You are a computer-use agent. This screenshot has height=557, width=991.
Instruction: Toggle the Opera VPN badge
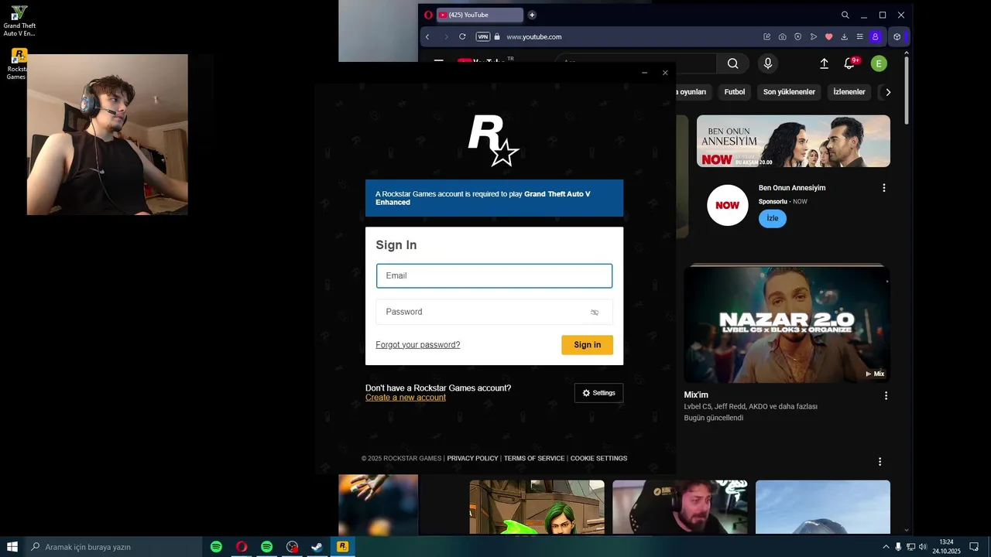click(483, 36)
